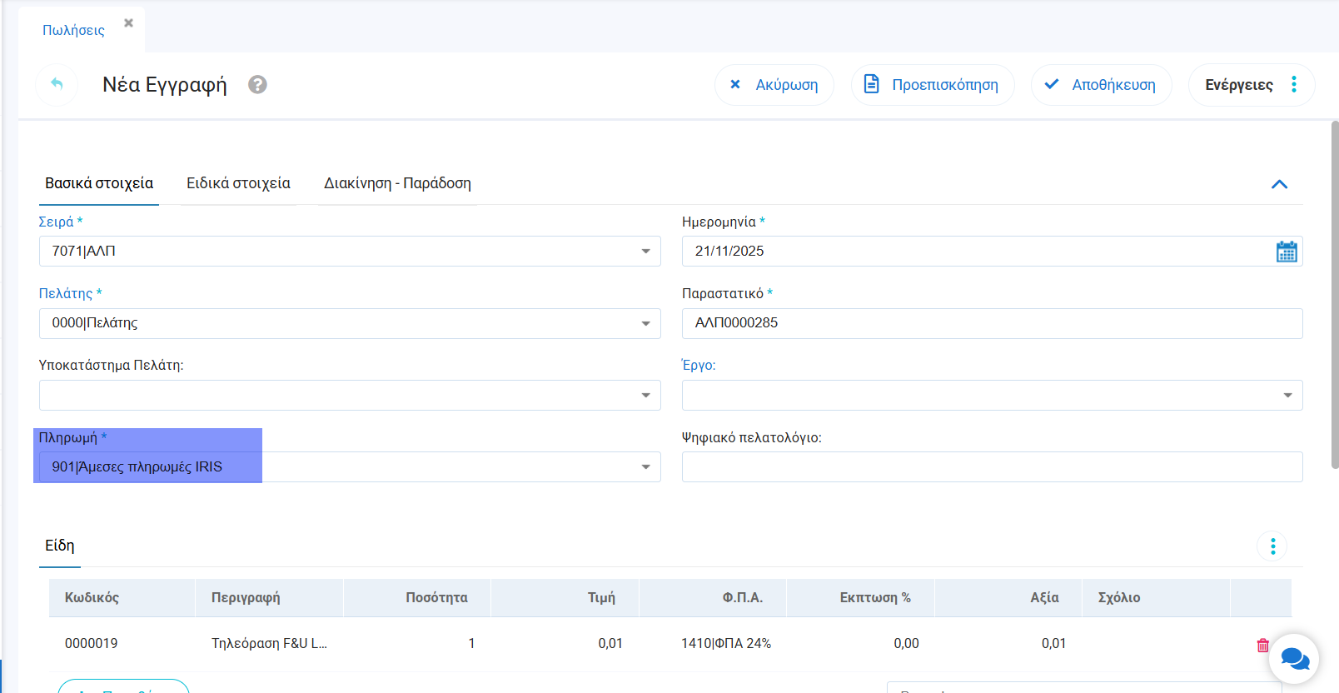
Task: Click the Παραστατικό input field
Action: click(991, 323)
